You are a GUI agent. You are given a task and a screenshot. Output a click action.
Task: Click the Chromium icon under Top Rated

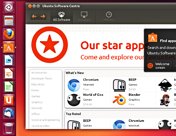point(119,125)
